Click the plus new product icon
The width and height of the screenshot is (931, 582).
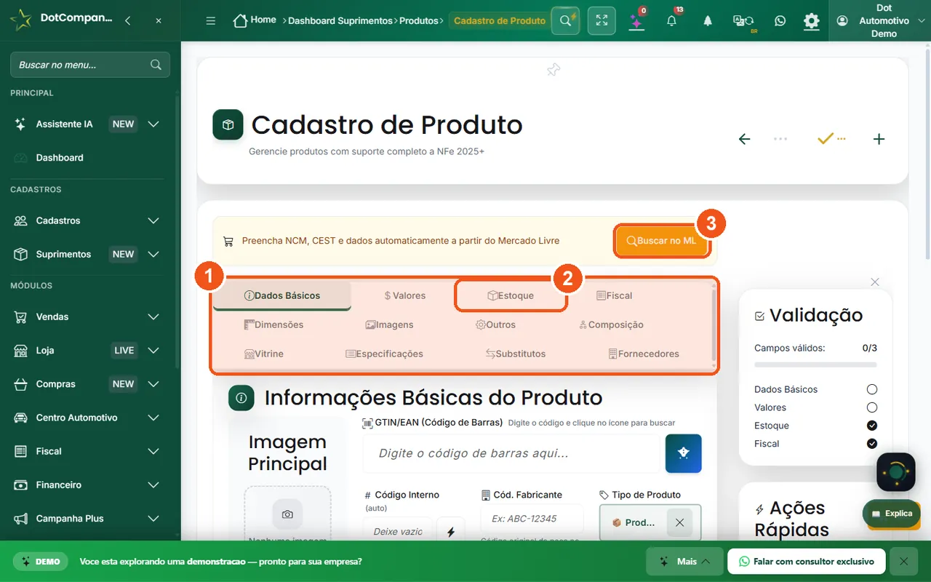[879, 139]
